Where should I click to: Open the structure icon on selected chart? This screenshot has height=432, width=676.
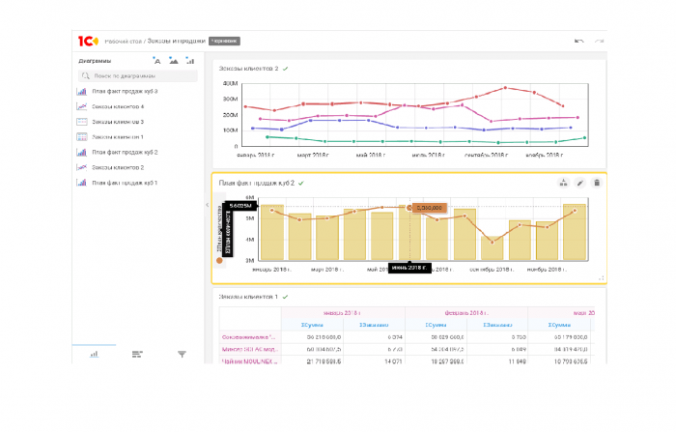(563, 183)
